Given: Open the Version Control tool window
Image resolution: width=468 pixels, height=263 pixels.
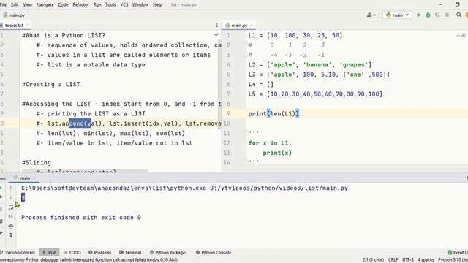Looking at the screenshot, I should click(18, 252).
